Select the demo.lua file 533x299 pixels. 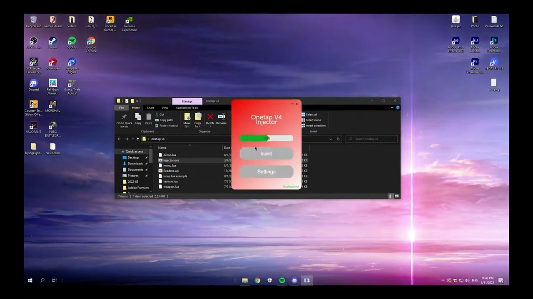tap(169, 155)
